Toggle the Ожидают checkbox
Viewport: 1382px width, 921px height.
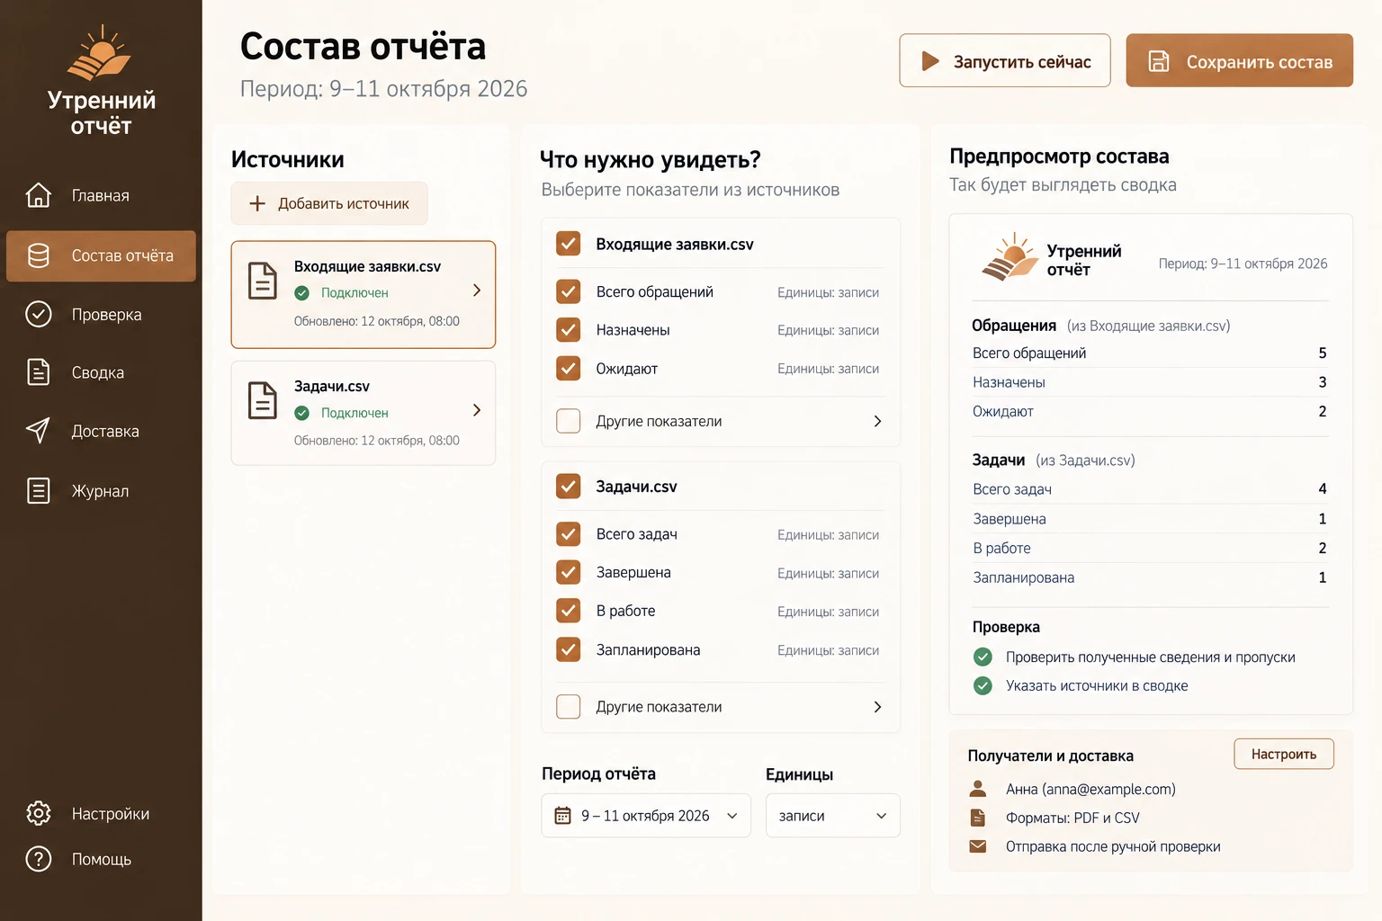(x=568, y=368)
